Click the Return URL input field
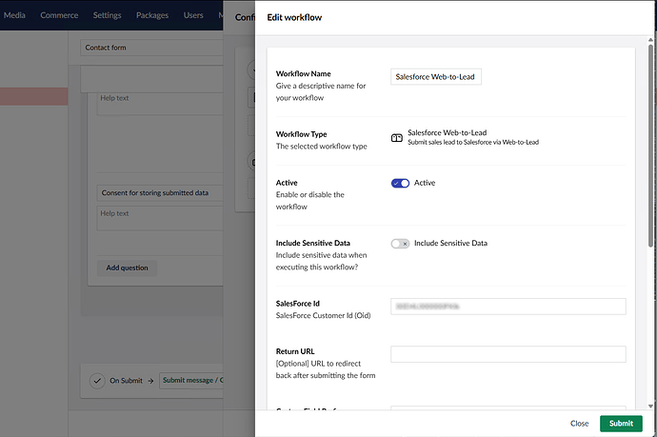Screen dimensions: 657x437 click(x=508, y=354)
